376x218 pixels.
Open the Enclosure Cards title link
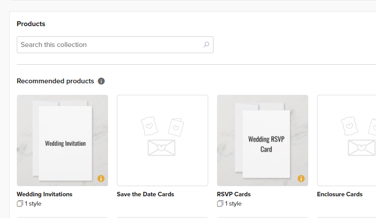click(340, 194)
